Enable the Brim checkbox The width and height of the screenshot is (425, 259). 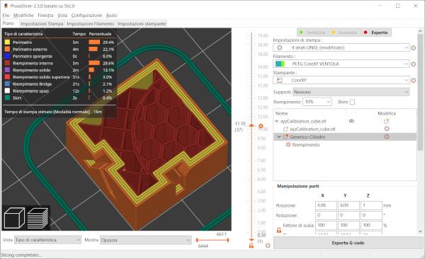(x=352, y=102)
